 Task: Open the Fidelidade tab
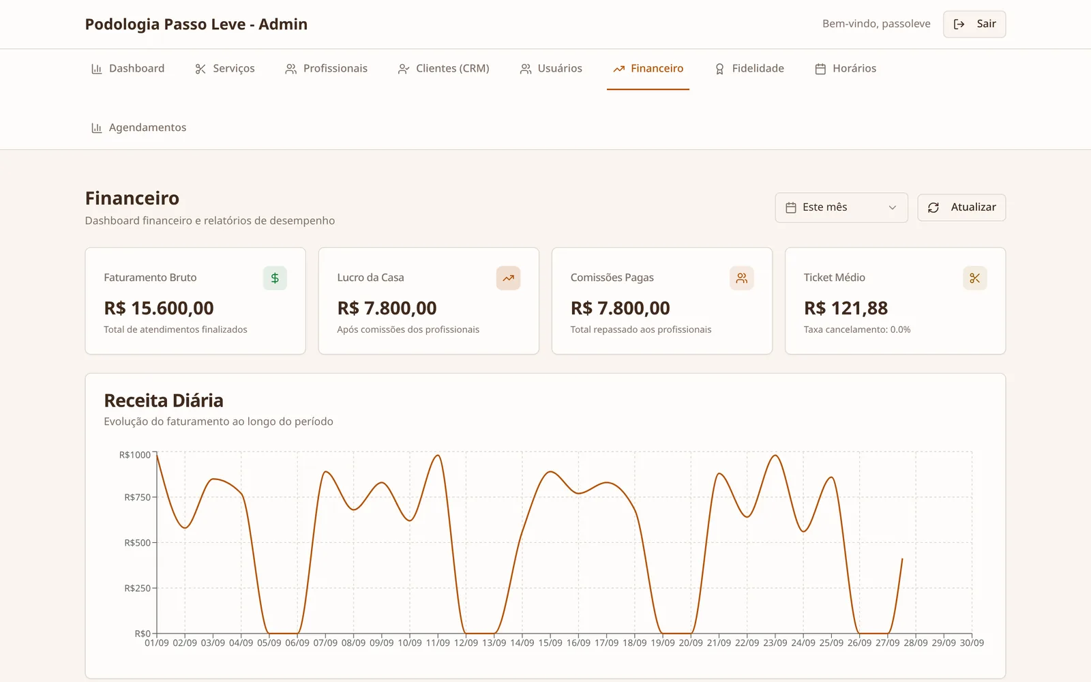click(749, 69)
